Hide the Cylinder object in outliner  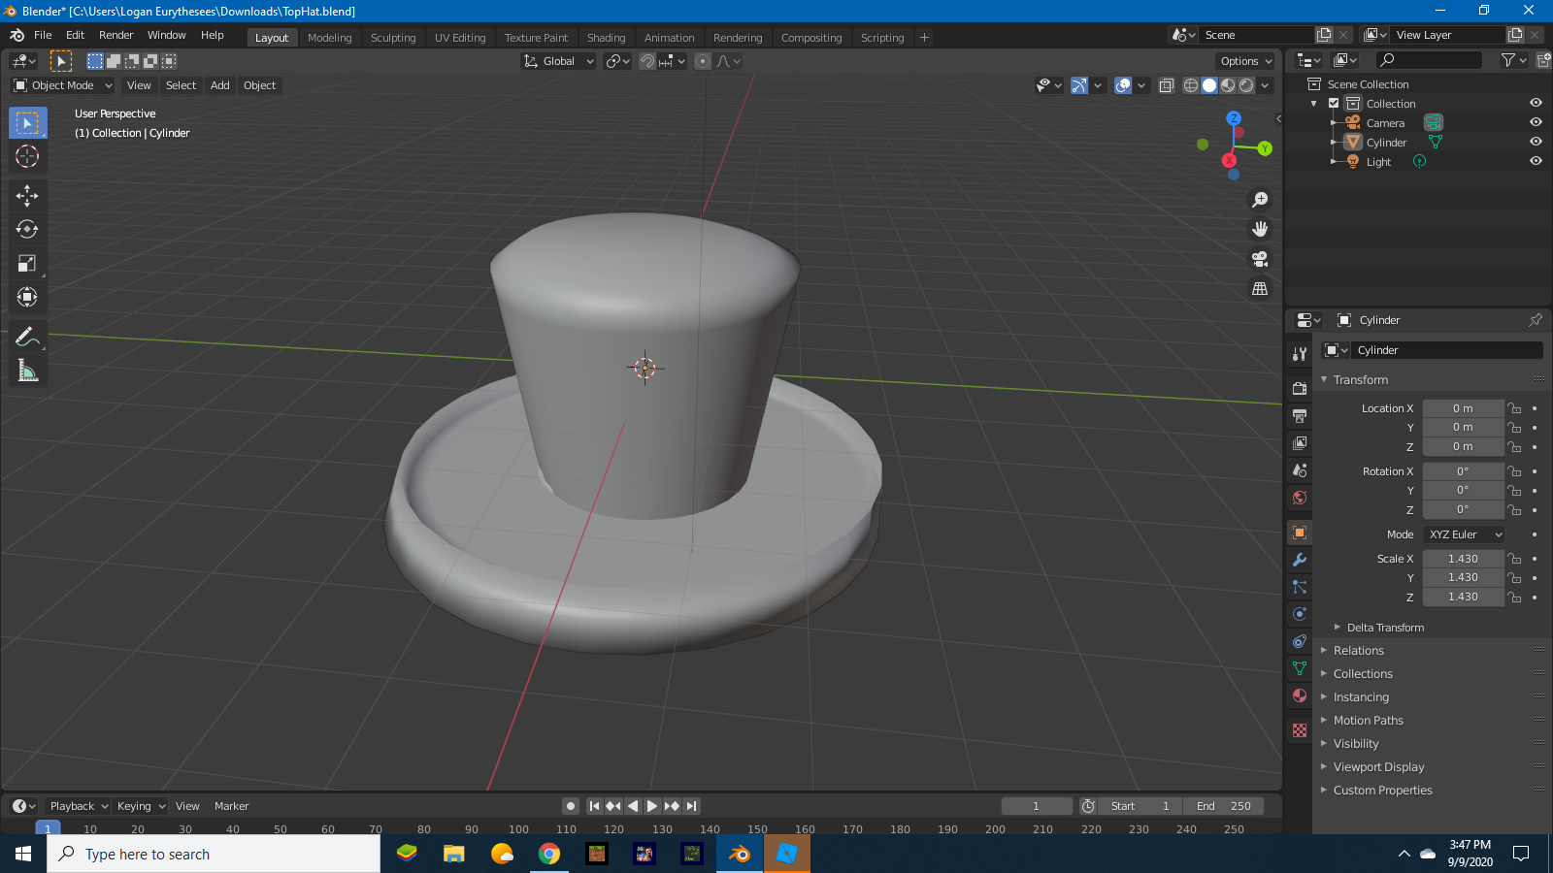1536,142
